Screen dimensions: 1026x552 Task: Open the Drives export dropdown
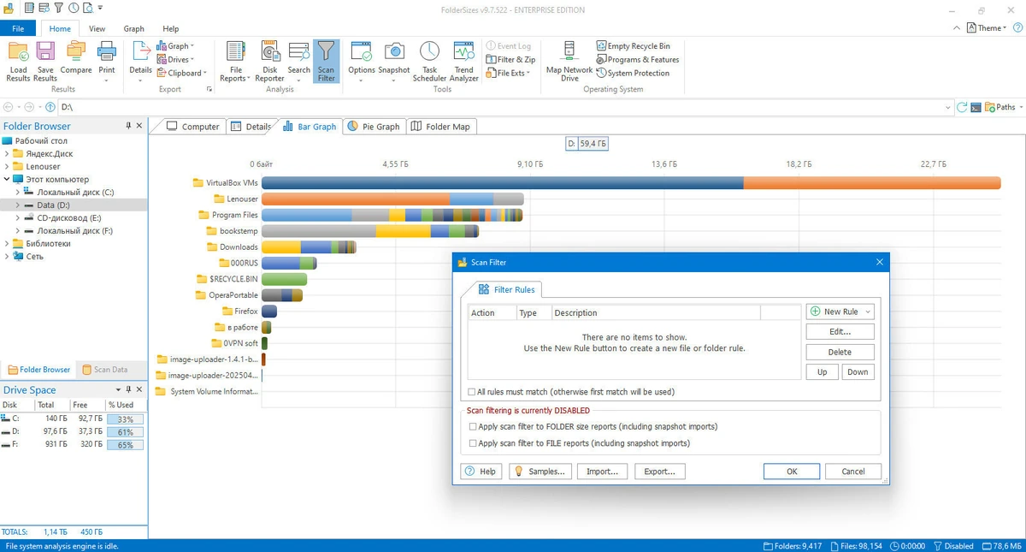175,60
